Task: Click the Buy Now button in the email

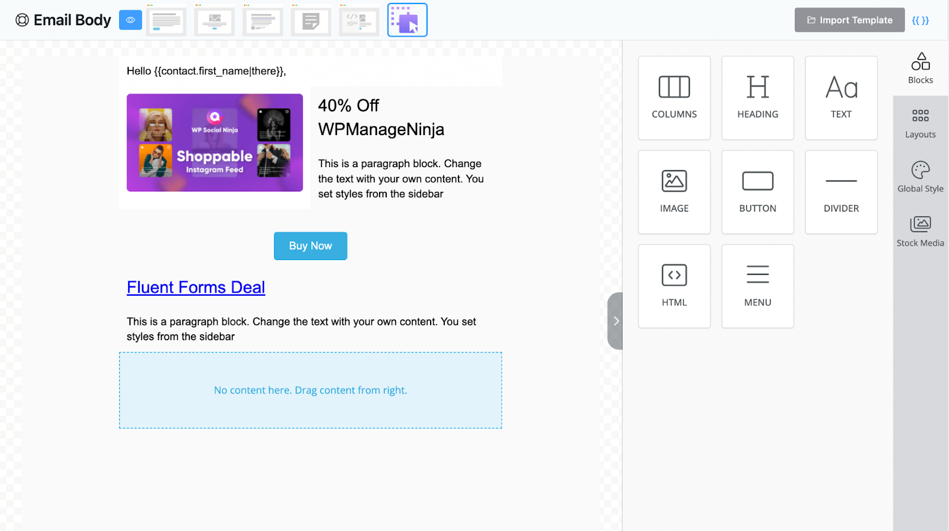Action: coord(310,246)
